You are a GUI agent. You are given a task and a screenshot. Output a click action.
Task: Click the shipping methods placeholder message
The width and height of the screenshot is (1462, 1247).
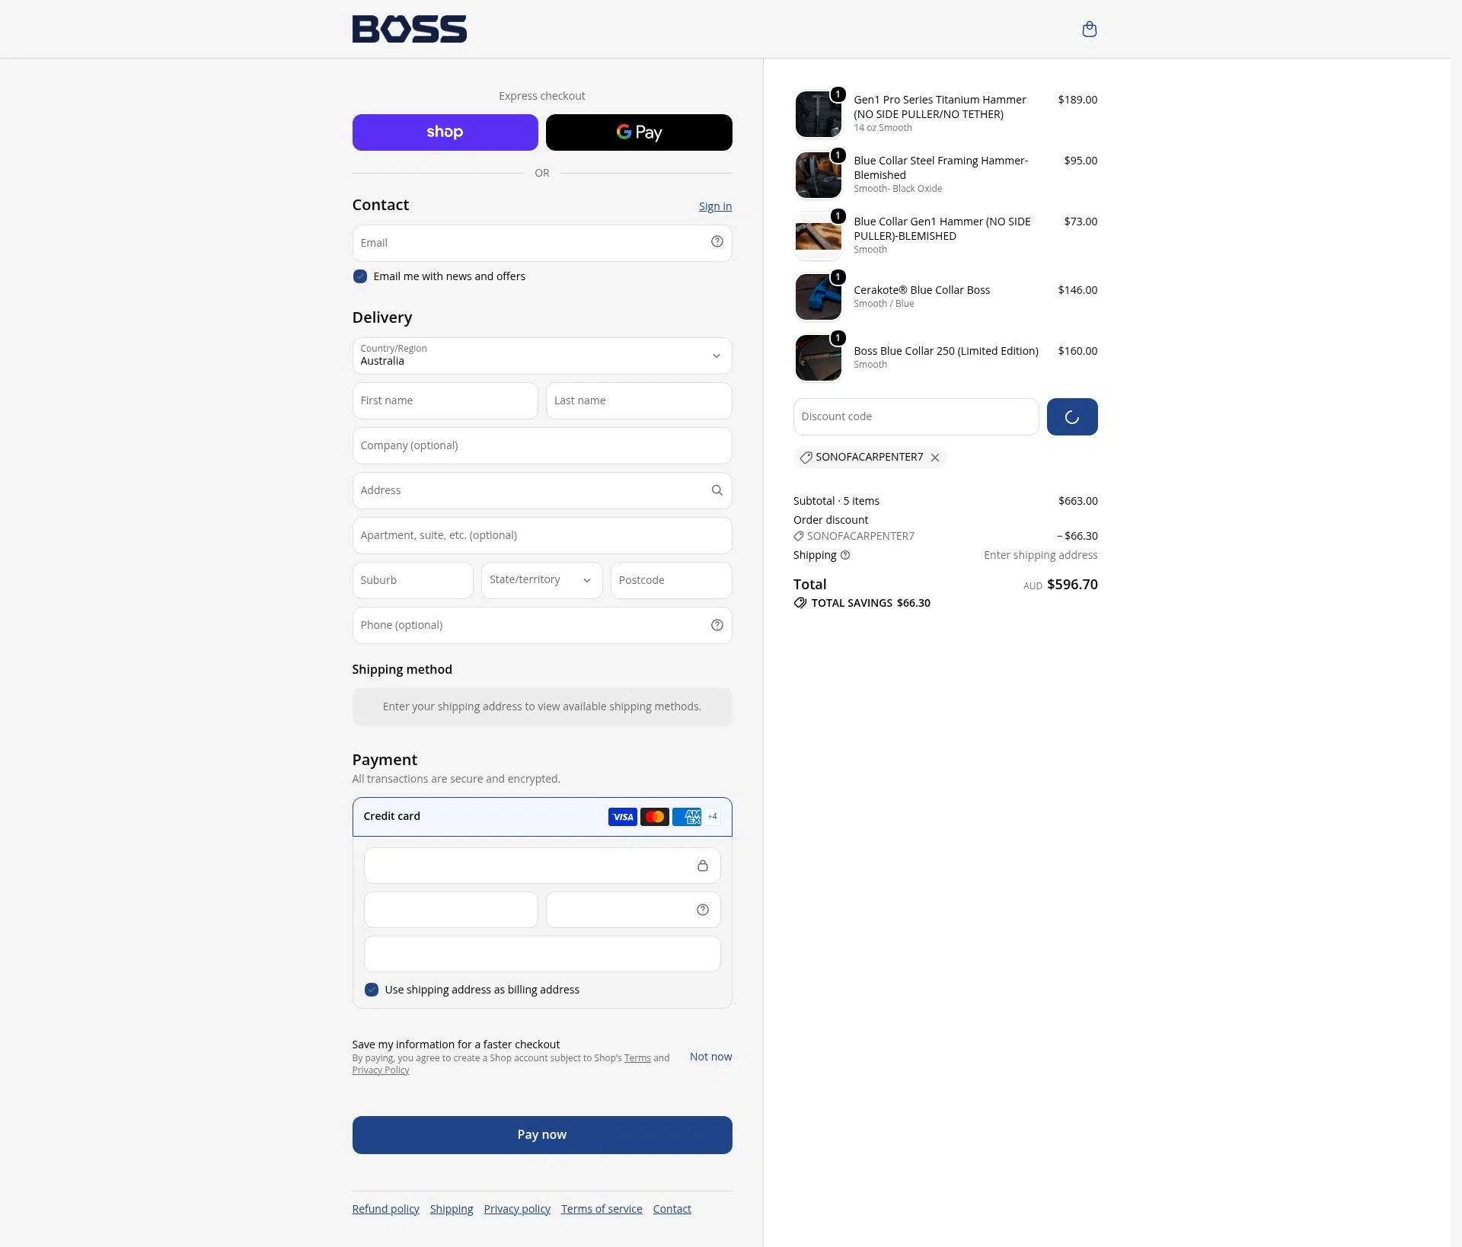[x=542, y=707]
